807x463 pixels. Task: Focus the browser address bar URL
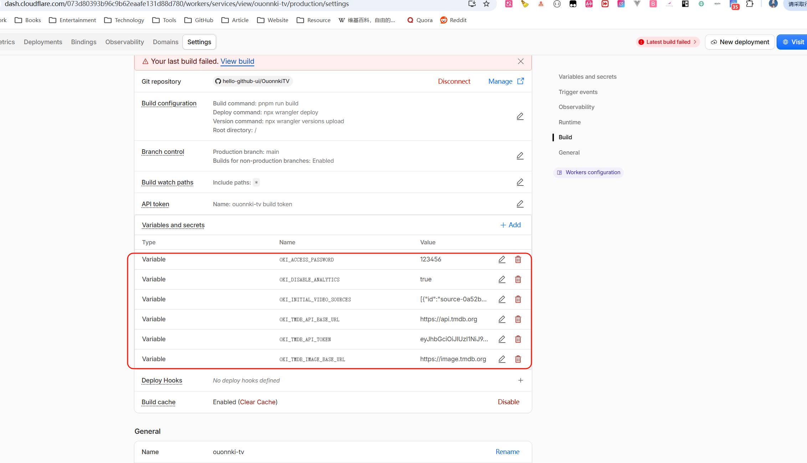click(x=177, y=4)
